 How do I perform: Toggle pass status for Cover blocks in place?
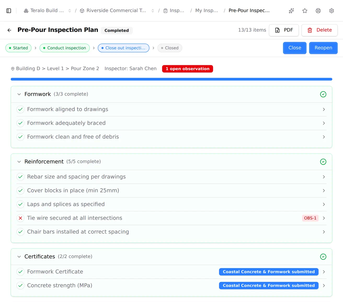[x=20, y=191]
